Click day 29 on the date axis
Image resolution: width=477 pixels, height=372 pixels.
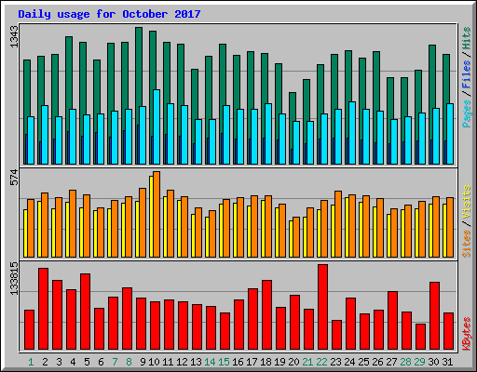pos(419,362)
